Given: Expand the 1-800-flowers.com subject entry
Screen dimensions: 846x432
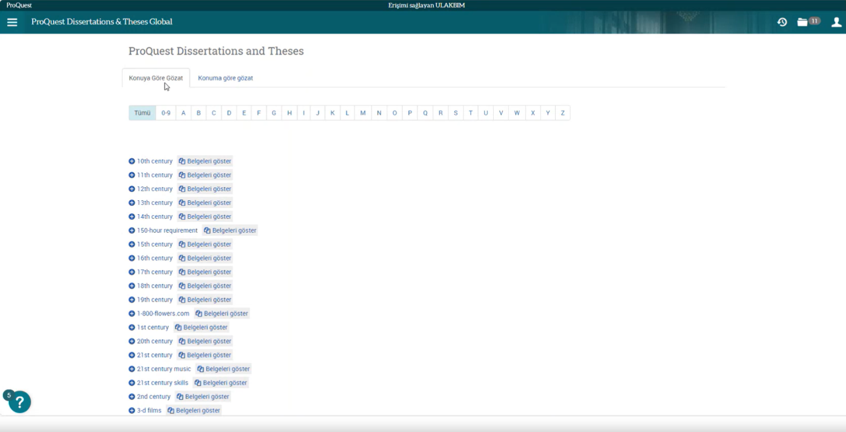Looking at the screenshot, I should click(132, 314).
